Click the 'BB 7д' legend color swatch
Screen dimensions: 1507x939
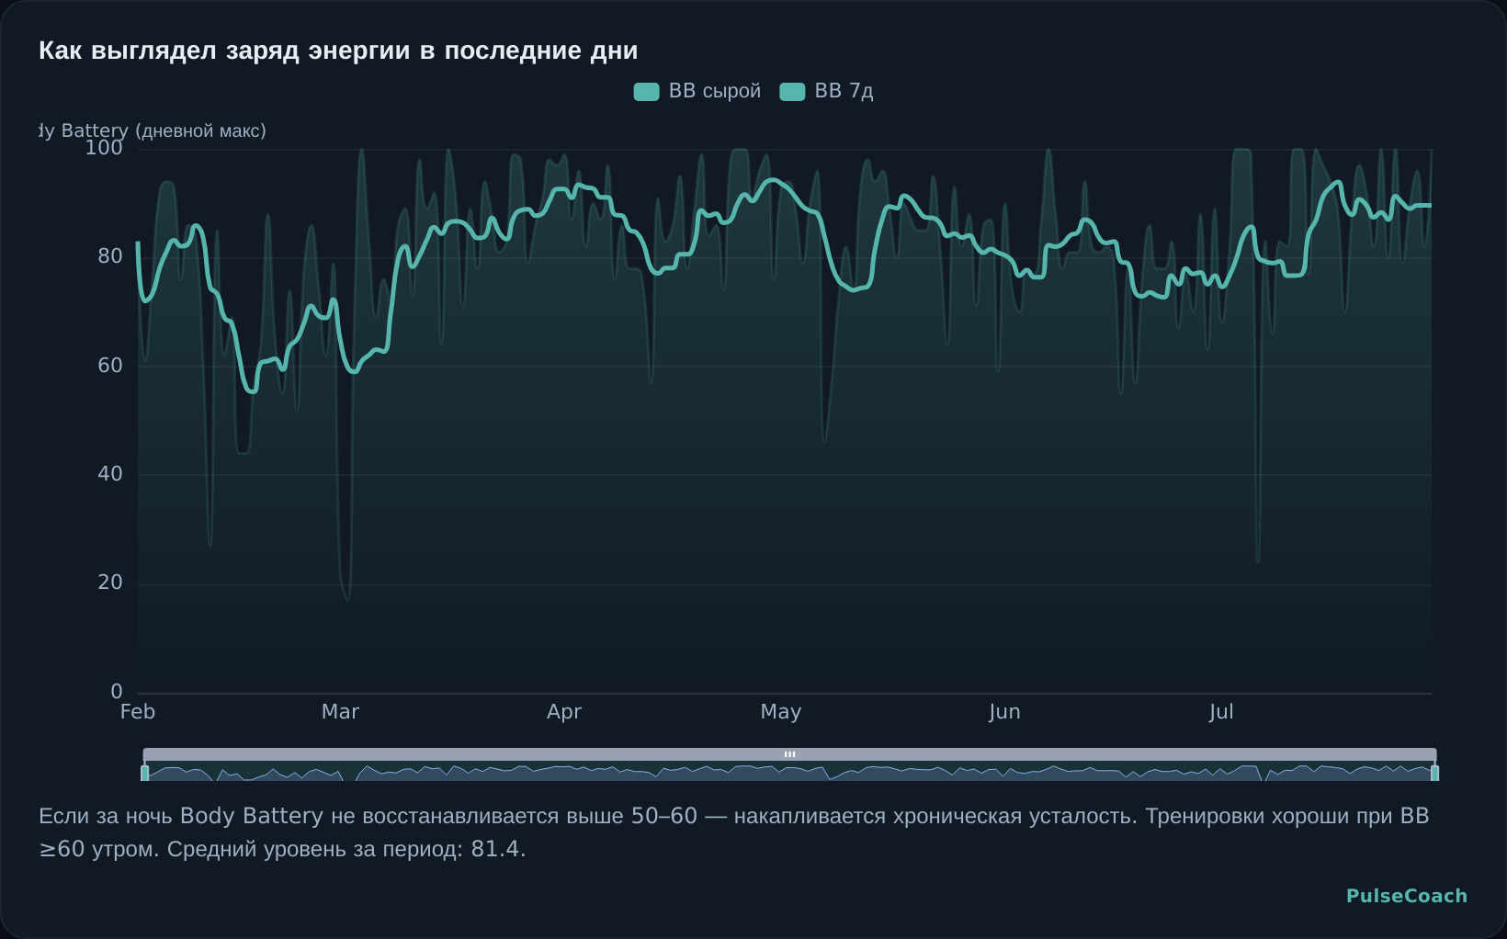[792, 92]
